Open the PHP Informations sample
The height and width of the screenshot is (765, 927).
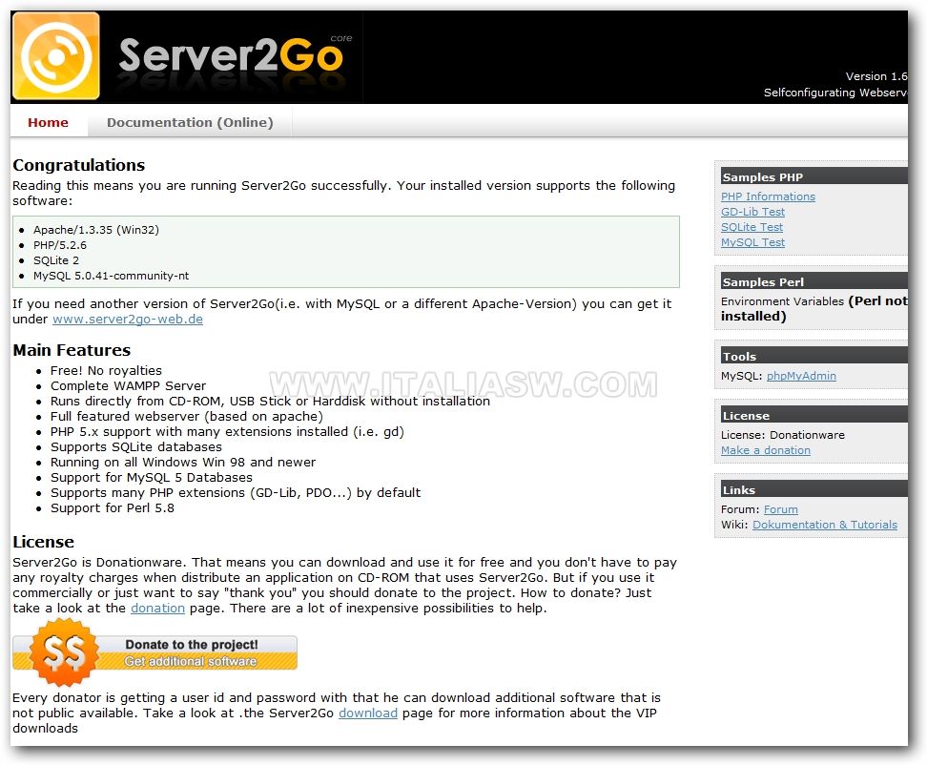click(x=768, y=196)
